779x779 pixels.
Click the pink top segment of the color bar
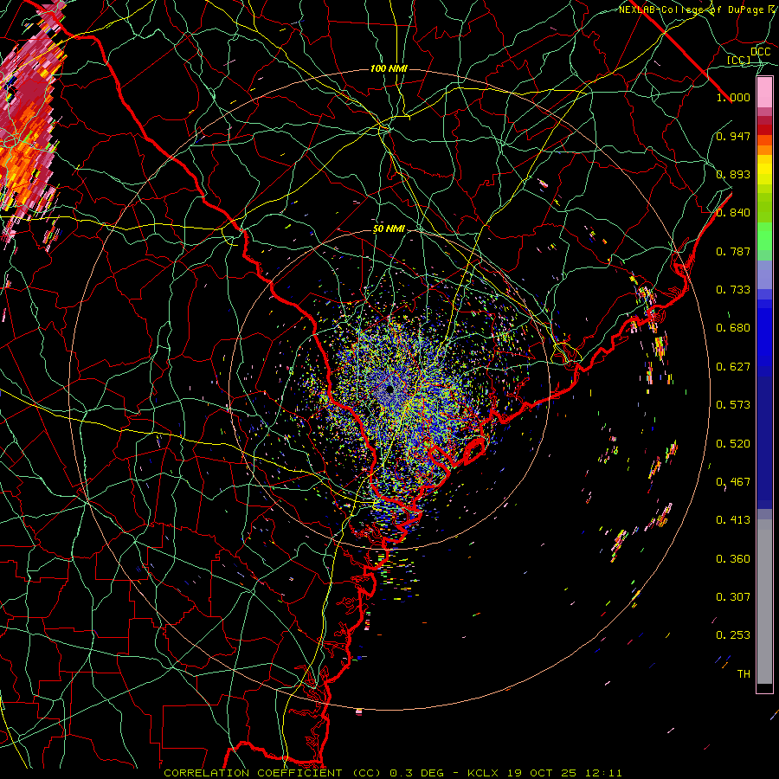coord(764,92)
